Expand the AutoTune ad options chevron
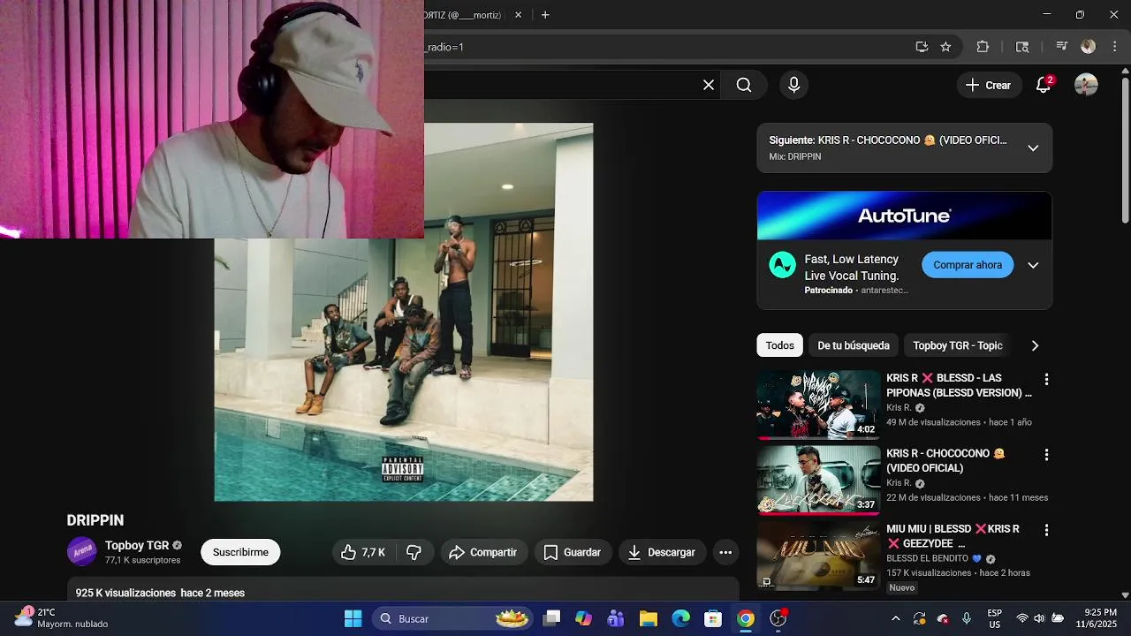1131x636 pixels. (x=1033, y=265)
